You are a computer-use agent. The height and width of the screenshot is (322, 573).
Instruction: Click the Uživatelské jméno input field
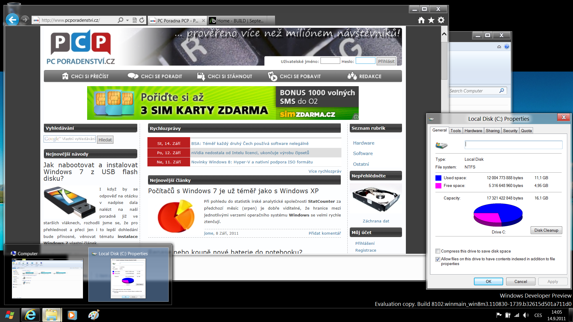(330, 61)
